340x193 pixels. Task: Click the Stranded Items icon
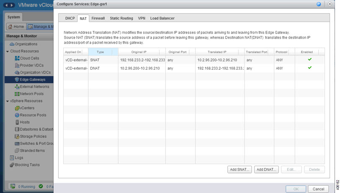pos(17,150)
